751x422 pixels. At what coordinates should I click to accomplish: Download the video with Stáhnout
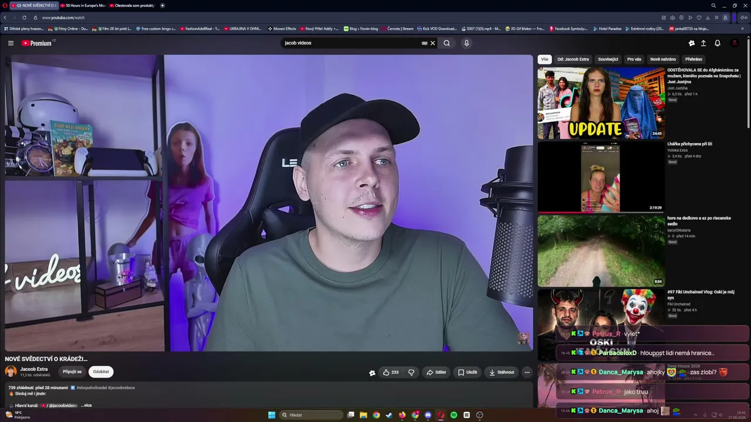click(502, 372)
